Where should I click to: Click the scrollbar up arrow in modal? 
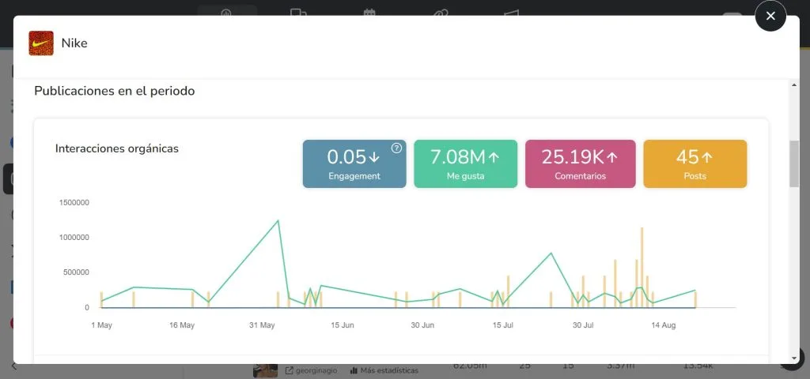click(x=794, y=84)
